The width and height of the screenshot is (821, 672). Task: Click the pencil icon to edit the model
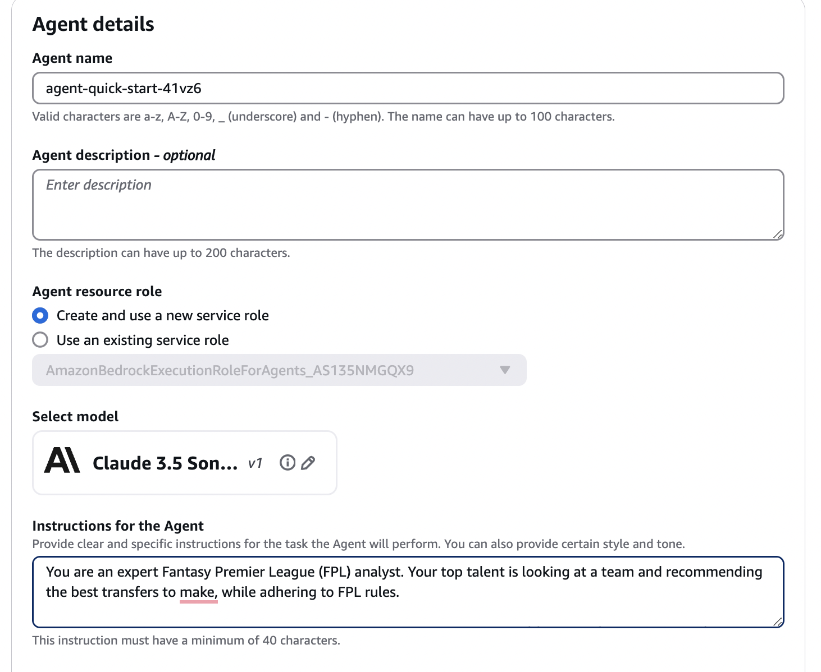pyautogui.click(x=308, y=463)
